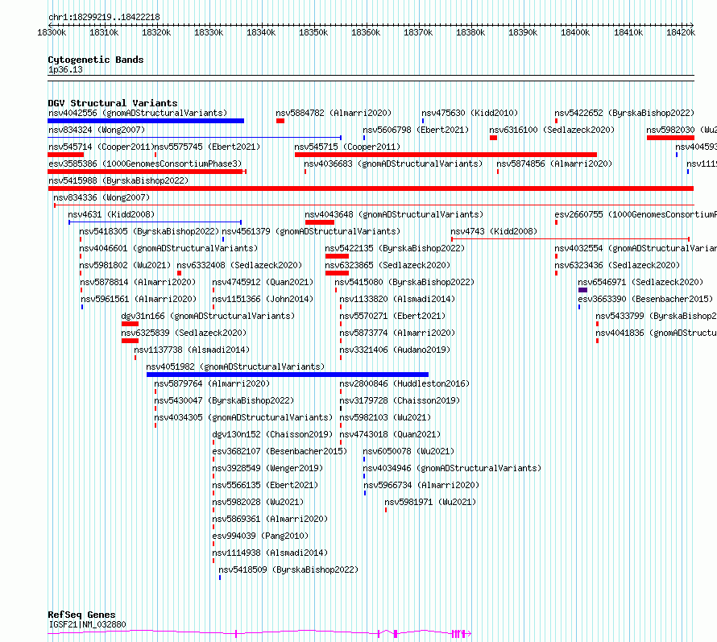717x642 pixels.
Task: Click nsv5415080 (ByrskaBishop2022) label
Action: pyautogui.click(x=404, y=282)
